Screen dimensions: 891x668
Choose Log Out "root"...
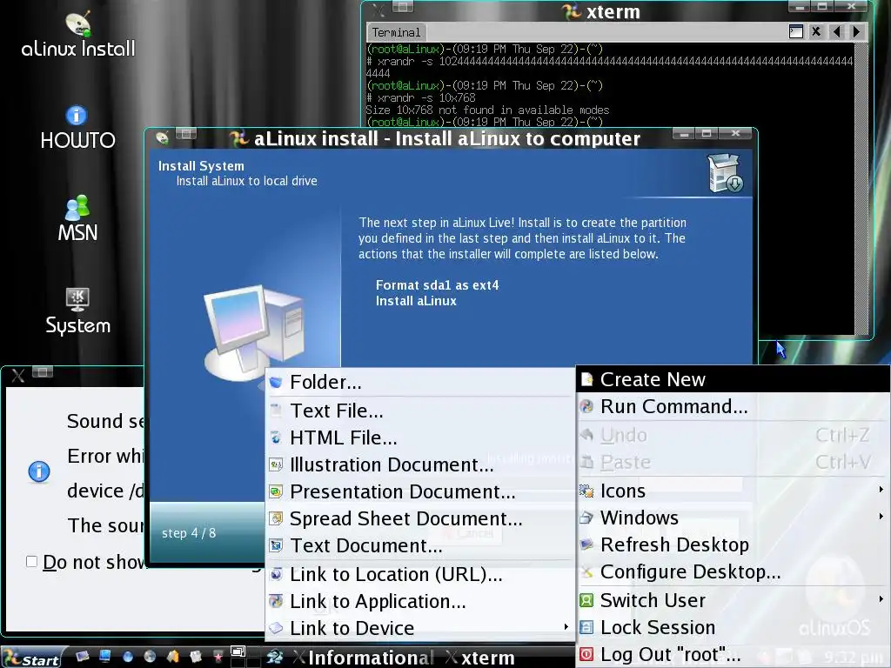(733, 654)
